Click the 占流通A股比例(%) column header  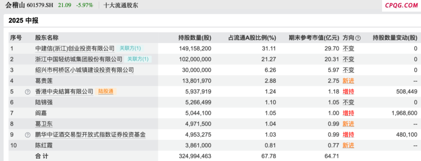[252, 38]
